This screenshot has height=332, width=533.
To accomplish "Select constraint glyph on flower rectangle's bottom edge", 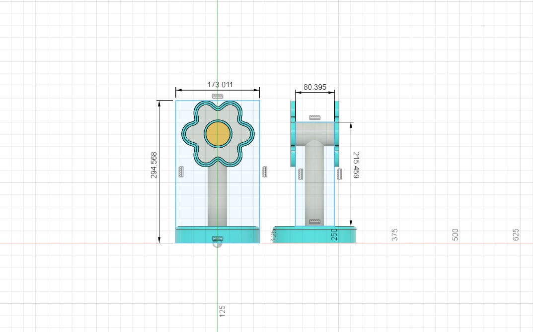I will pyautogui.click(x=218, y=239).
